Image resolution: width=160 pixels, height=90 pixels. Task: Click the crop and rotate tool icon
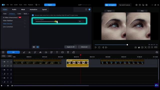(x=35, y=52)
